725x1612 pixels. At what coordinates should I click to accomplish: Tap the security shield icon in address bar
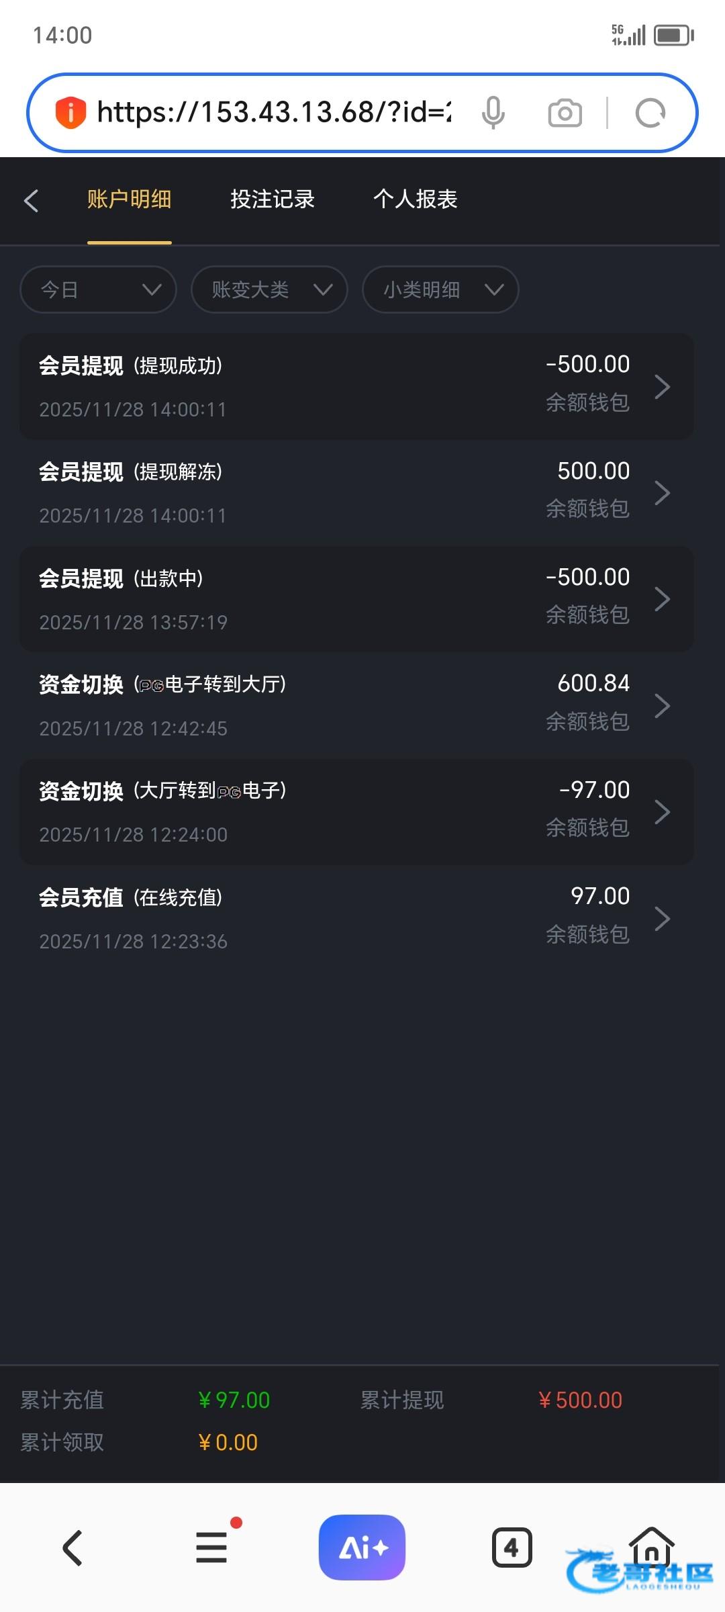point(70,113)
